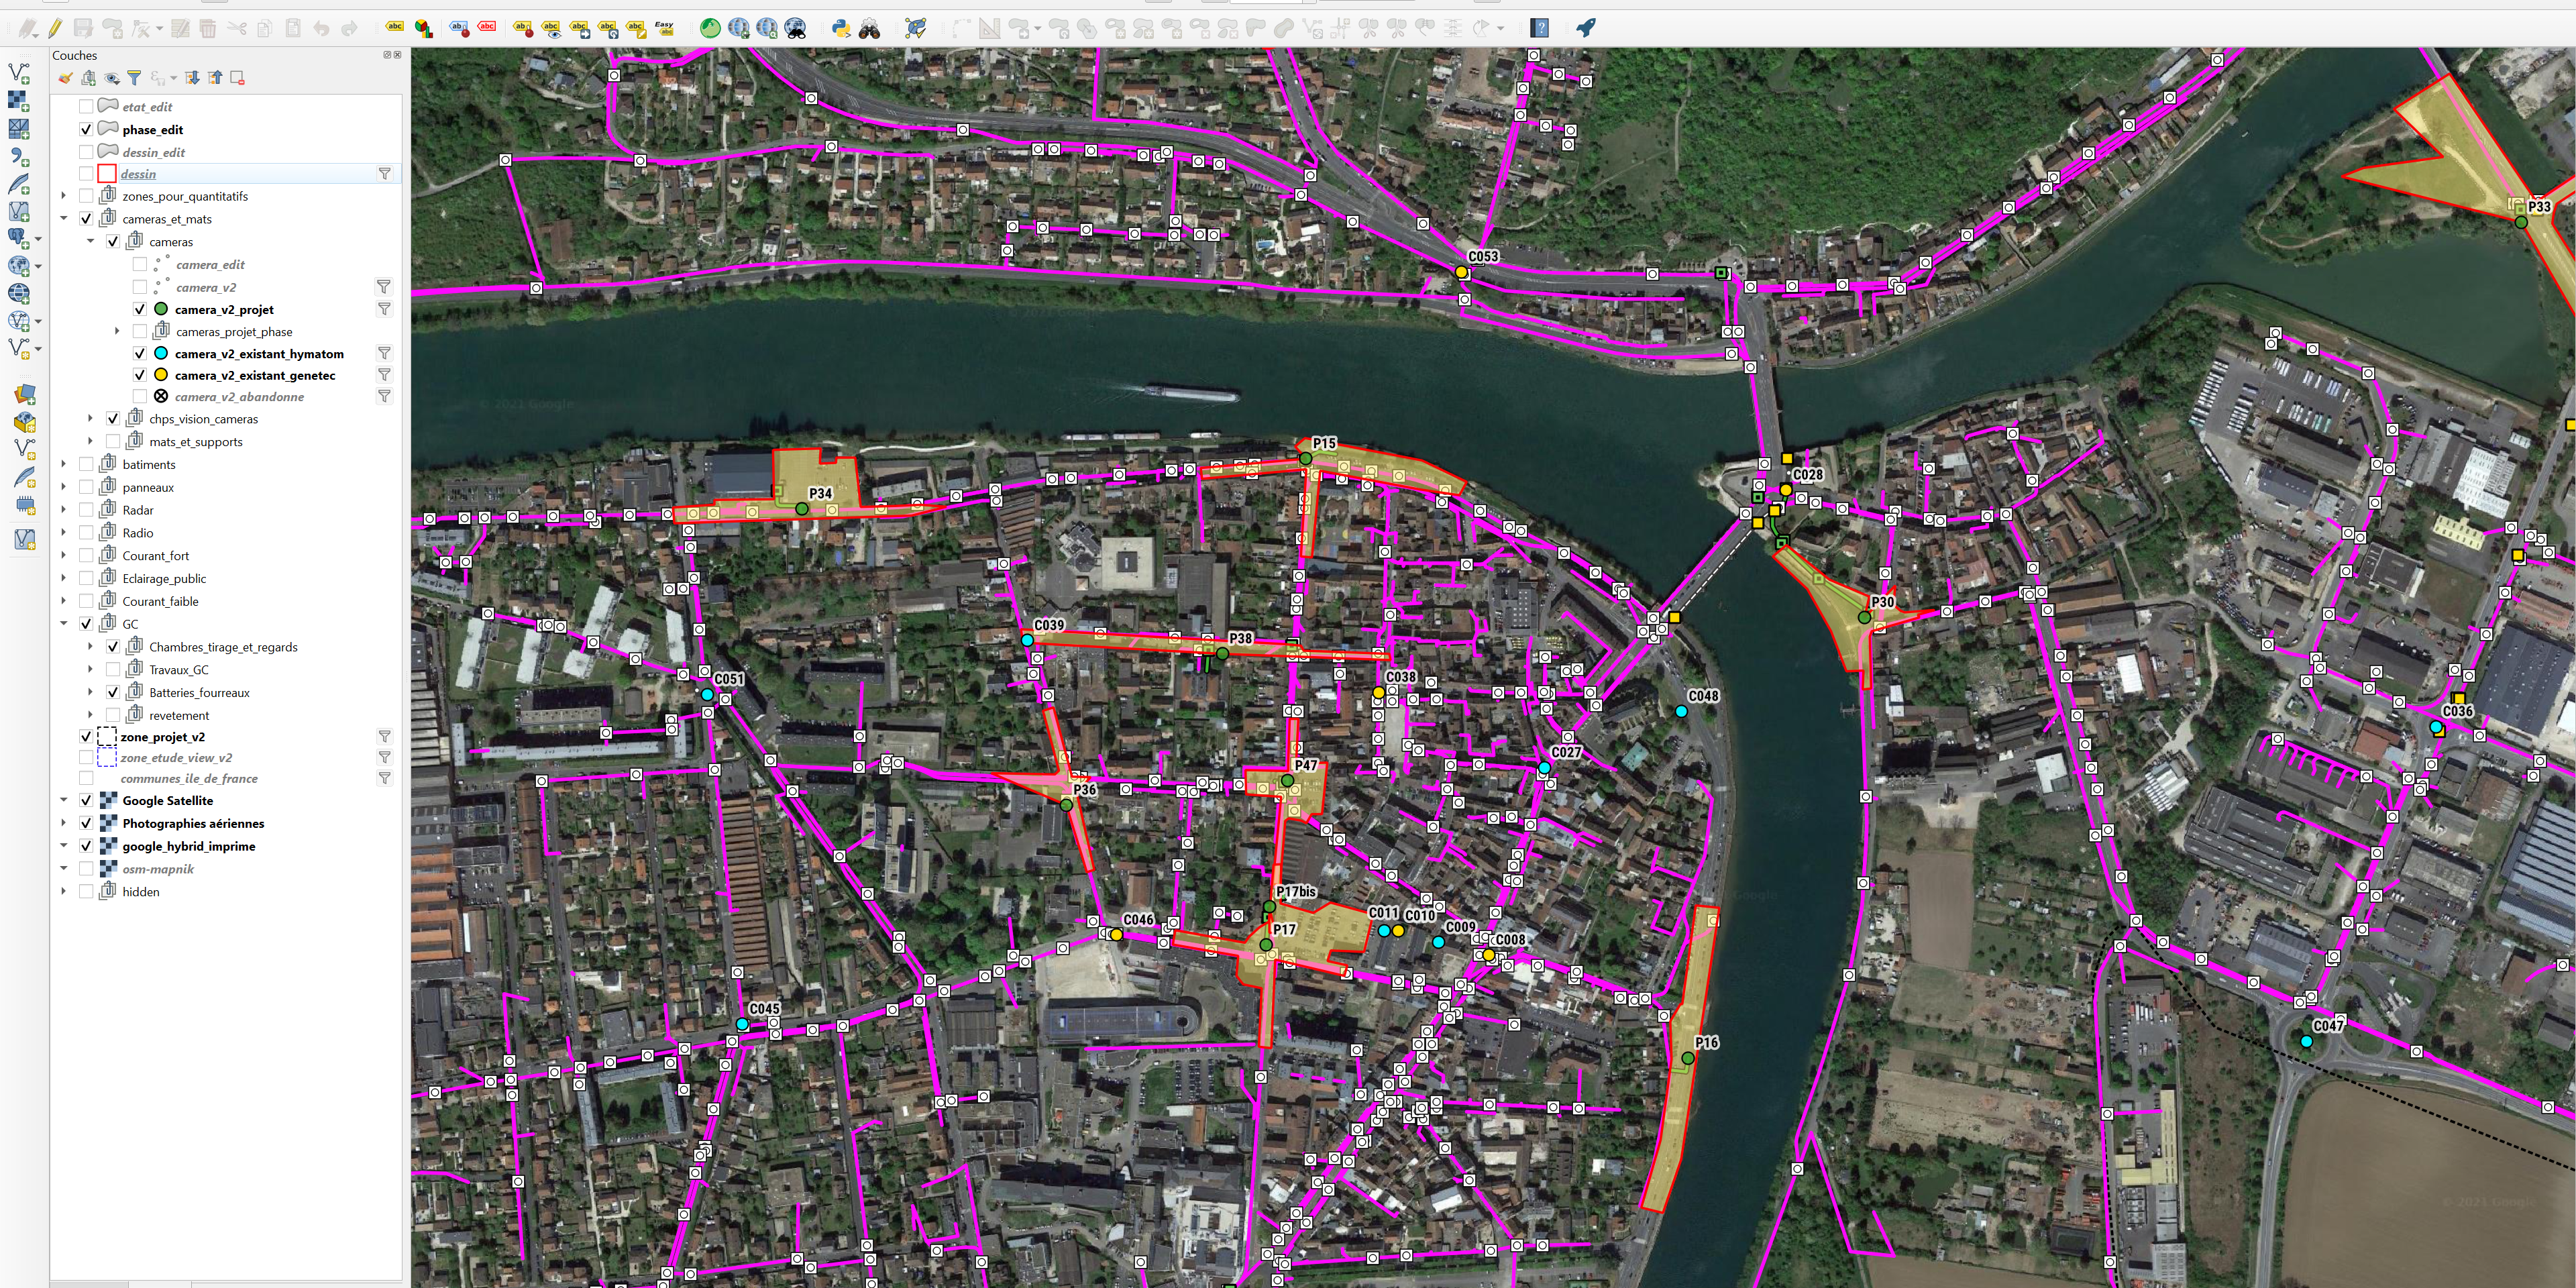
Task: Click the binoculars search plugin icon
Action: click(x=869, y=28)
